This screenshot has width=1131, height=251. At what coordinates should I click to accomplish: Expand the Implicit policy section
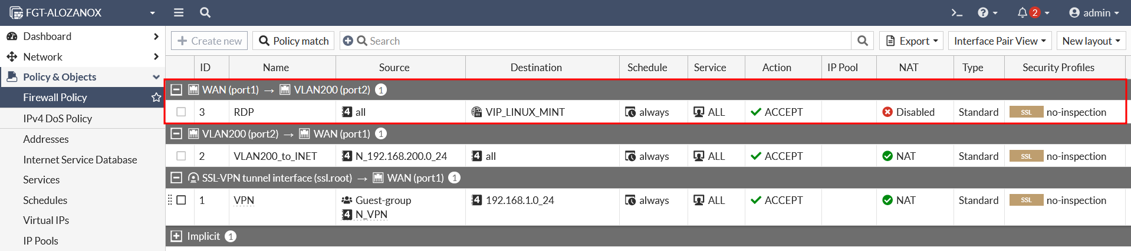[176, 236]
